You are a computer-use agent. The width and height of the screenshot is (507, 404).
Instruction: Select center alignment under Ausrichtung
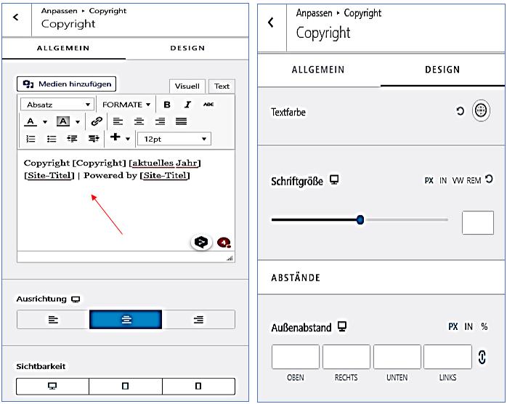126,320
